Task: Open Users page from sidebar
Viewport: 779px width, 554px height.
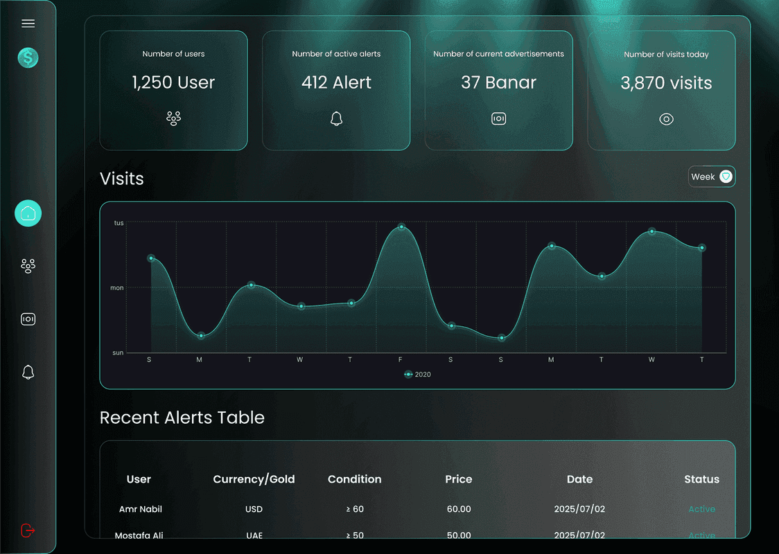Action: [28, 266]
